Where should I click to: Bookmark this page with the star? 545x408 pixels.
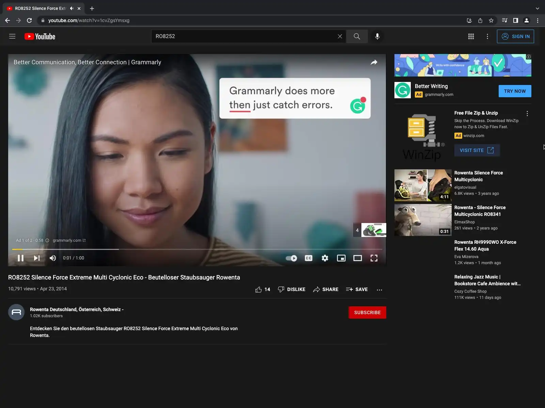pos(491,20)
